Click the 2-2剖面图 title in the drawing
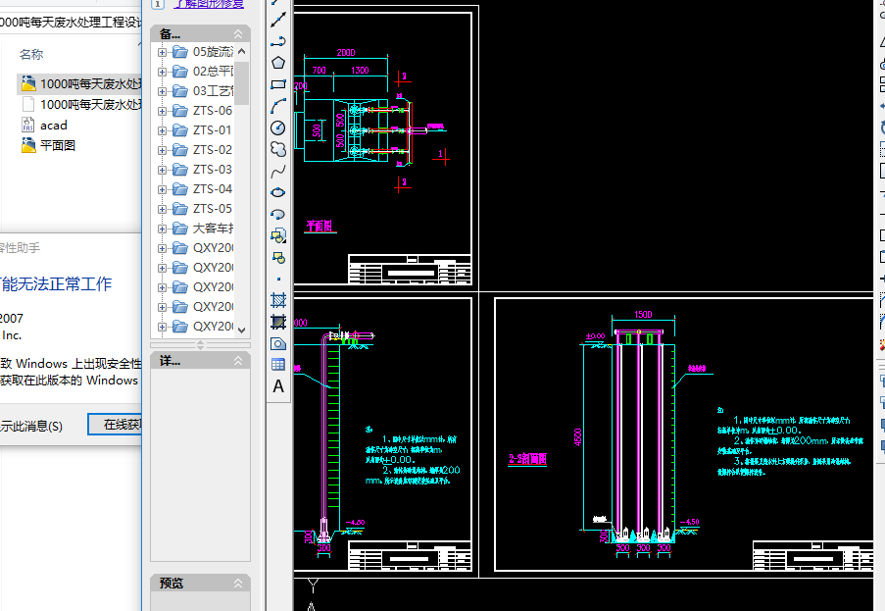The width and height of the screenshot is (885, 611). pos(527,459)
